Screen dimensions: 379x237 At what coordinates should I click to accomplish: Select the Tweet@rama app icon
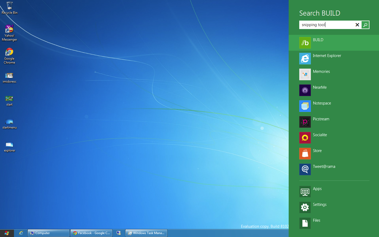[305, 169]
